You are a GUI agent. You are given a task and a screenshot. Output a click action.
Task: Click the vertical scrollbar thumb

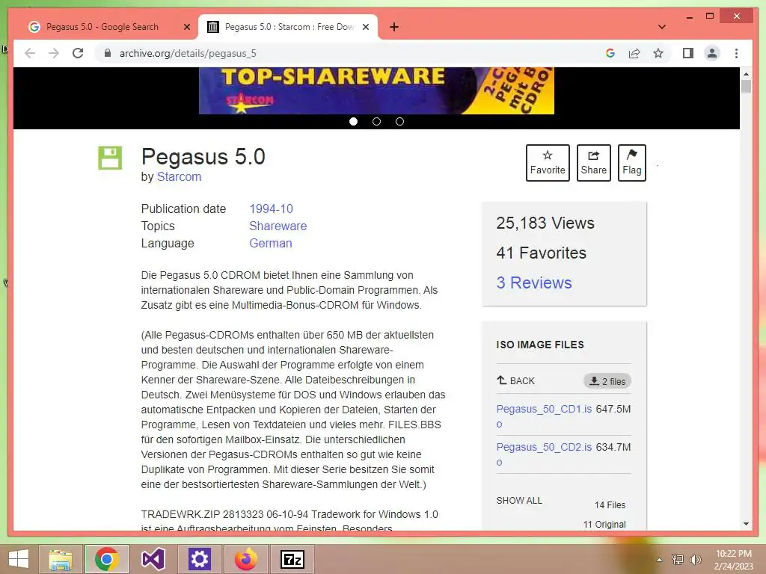(746, 87)
